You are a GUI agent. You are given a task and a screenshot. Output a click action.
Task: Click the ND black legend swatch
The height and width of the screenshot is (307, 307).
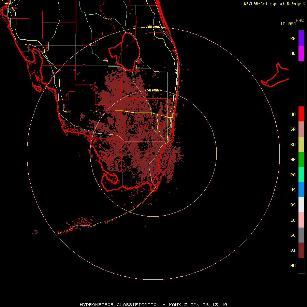301,265
